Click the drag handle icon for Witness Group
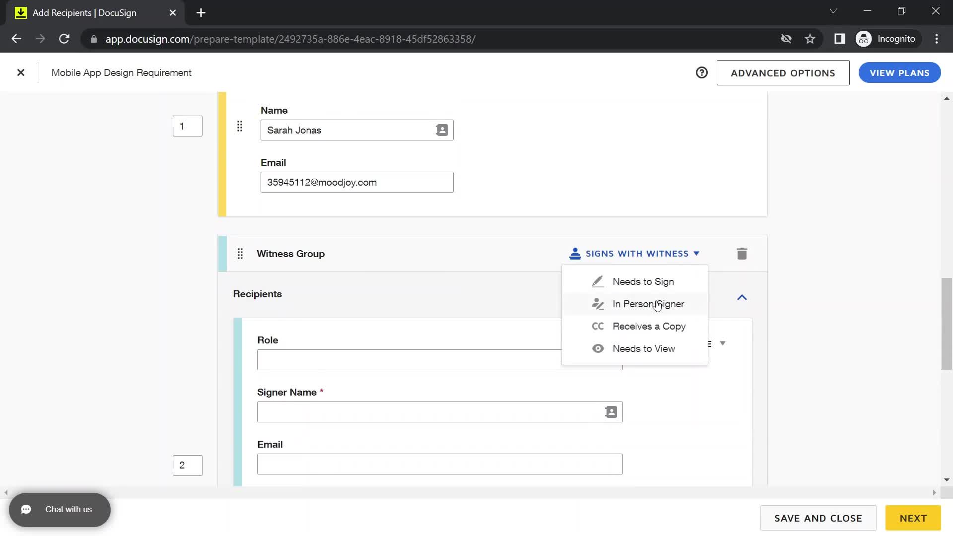This screenshot has width=953, height=536. 240,253
